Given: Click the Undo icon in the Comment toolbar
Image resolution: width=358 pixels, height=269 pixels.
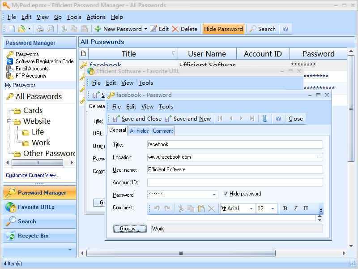Looking at the screenshot, I should (x=157, y=208).
